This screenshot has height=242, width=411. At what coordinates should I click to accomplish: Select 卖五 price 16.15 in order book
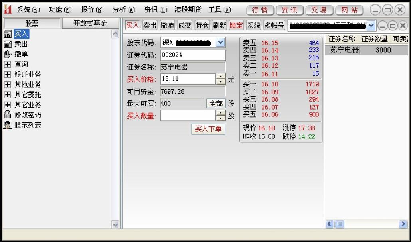tap(270, 43)
